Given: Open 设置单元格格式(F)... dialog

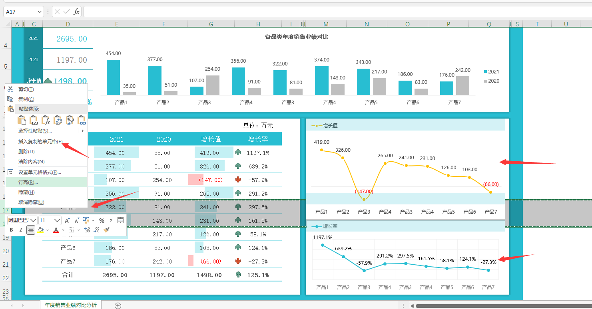Looking at the screenshot, I should tap(46, 172).
